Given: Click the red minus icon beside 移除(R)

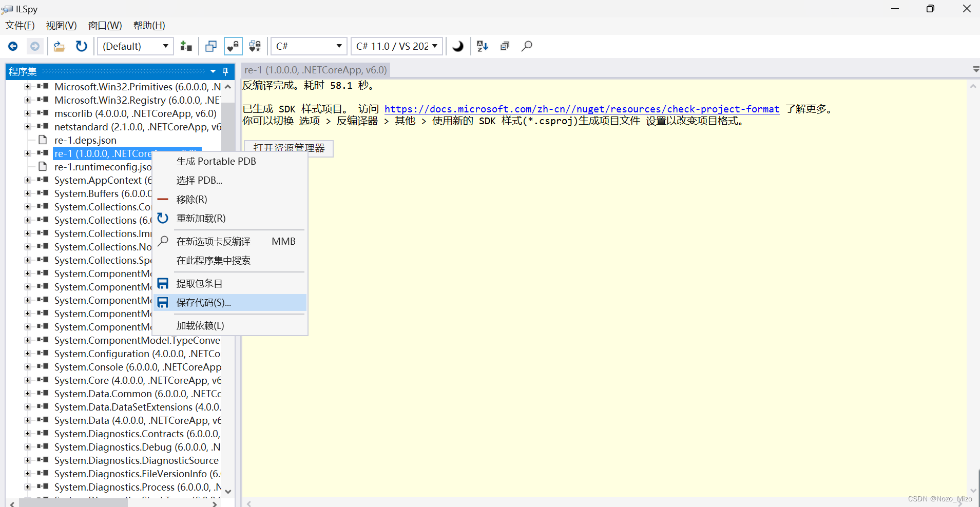Looking at the screenshot, I should (163, 199).
